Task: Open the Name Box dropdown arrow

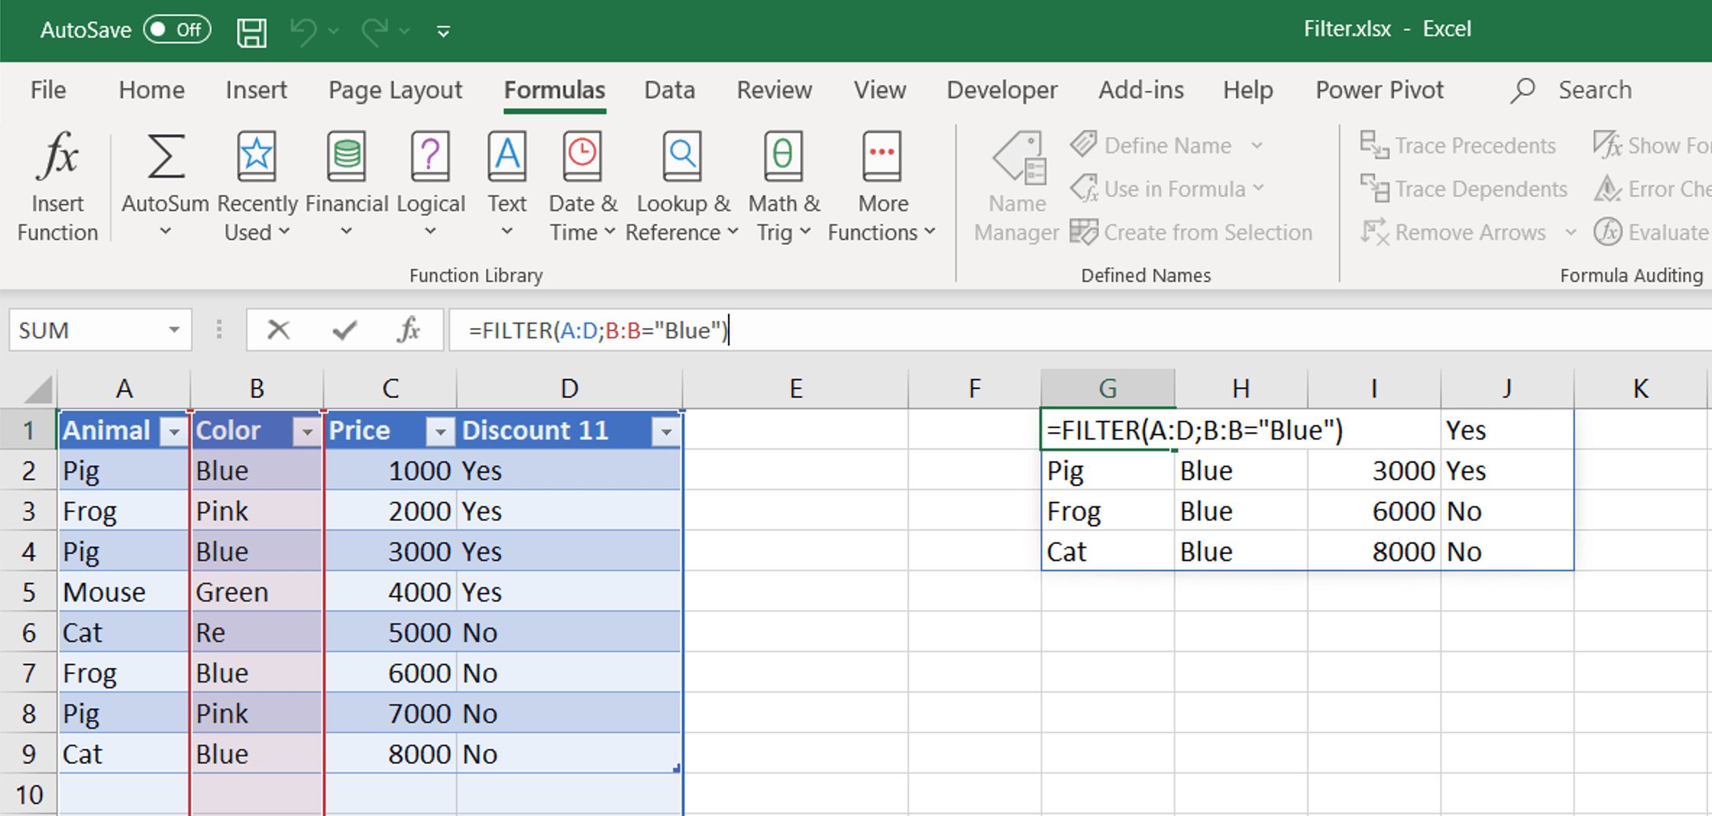Action: 174,330
